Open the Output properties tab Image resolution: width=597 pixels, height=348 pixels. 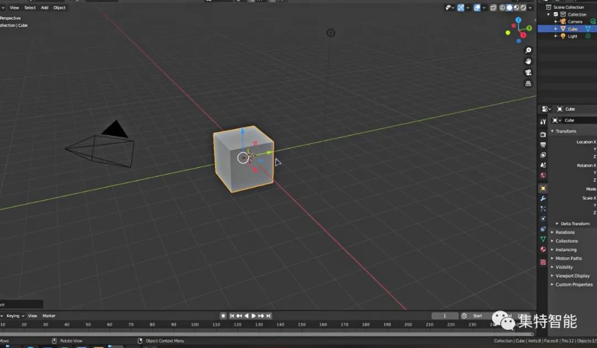(x=543, y=144)
